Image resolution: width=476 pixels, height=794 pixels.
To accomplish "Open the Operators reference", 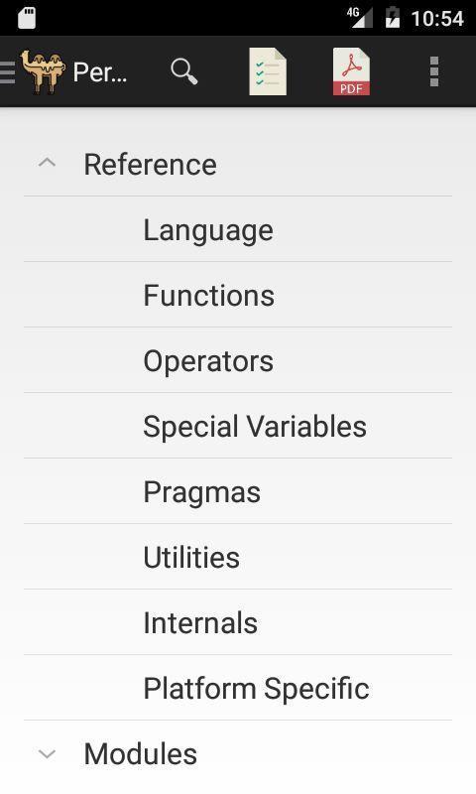I will coord(238,360).
